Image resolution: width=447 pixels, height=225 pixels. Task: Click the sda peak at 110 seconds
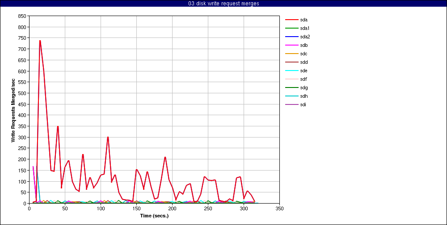tap(108, 137)
